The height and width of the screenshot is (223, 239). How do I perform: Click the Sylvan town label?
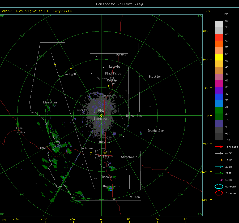[102, 78]
